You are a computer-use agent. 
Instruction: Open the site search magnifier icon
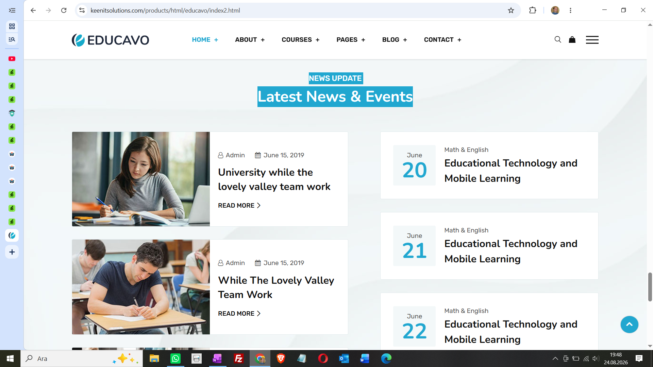pyautogui.click(x=558, y=40)
